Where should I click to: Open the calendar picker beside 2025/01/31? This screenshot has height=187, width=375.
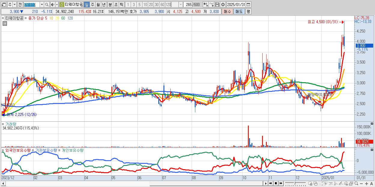pos(248,5)
